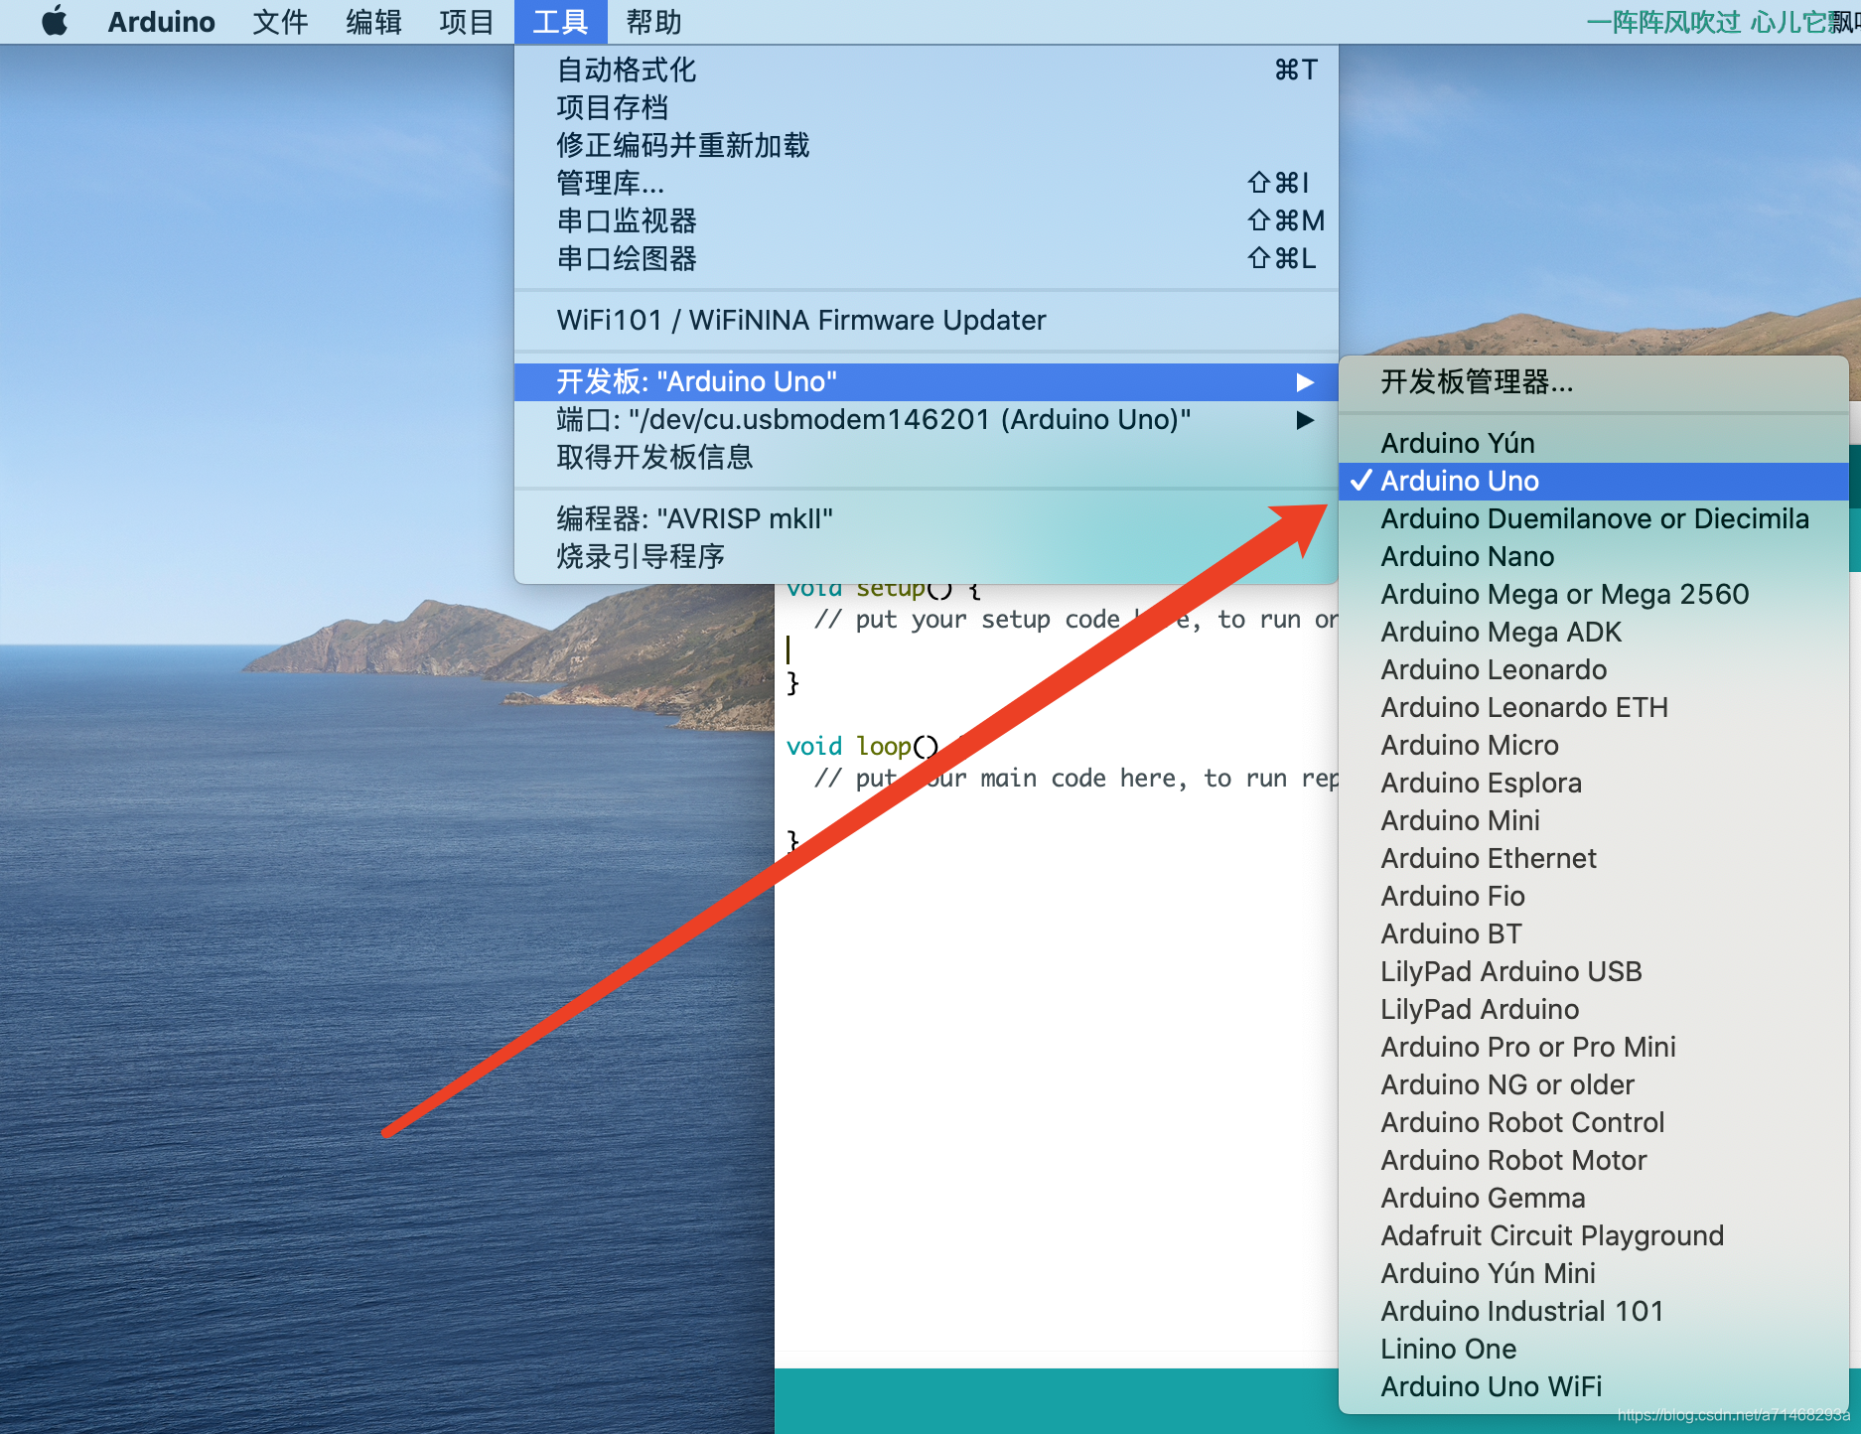Select Arduino Micro board
Screen dimensions: 1861x1434
1593,745
